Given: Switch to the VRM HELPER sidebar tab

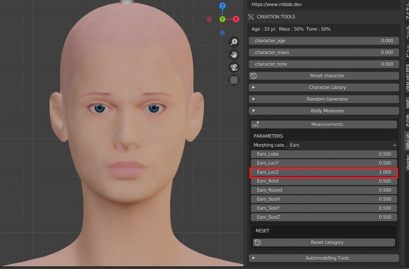Looking at the screenshot, I should [407, 78].
